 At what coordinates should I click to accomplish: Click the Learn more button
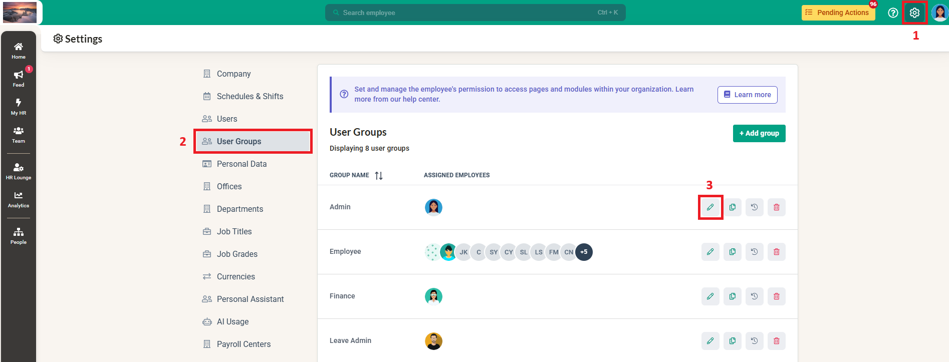747,95
